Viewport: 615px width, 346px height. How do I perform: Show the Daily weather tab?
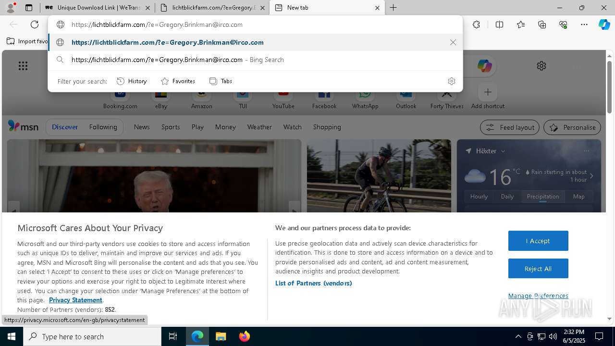pyautogui.click(x=507, y=197)
